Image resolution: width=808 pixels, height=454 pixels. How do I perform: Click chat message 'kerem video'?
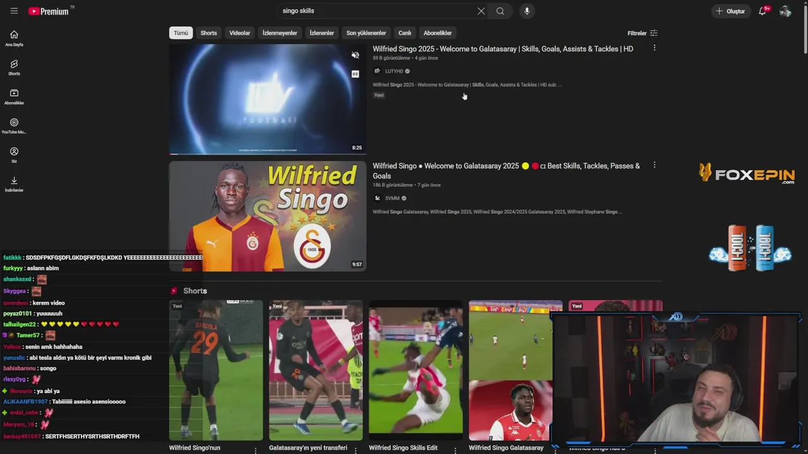48,303
